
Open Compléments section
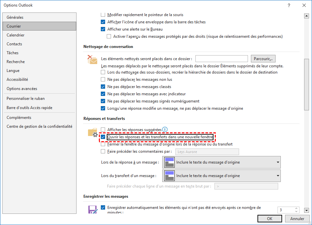point(39,118)
